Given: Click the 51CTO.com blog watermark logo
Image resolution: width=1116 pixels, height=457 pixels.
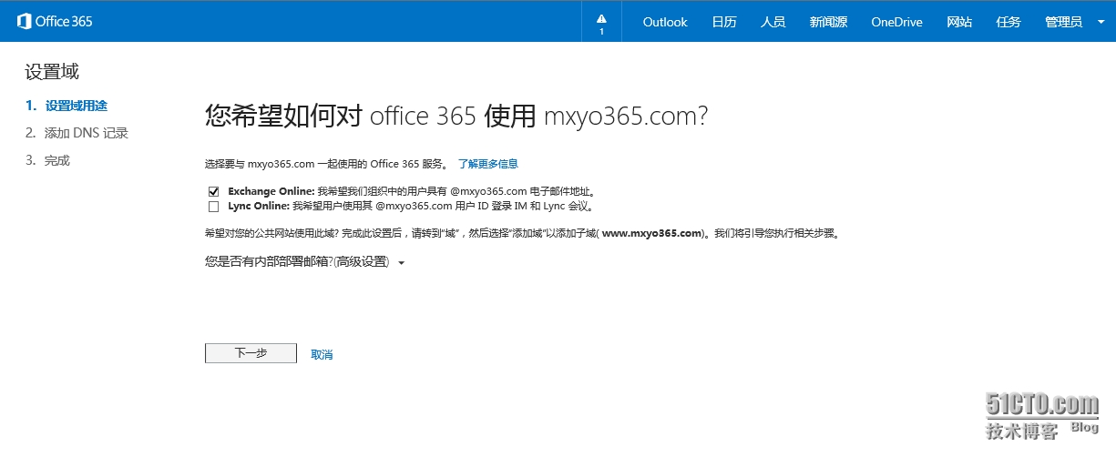Looking at the screenshot, I should point(1042,414).
